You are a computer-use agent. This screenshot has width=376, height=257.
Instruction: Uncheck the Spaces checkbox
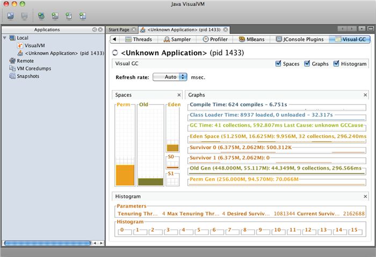278,64
